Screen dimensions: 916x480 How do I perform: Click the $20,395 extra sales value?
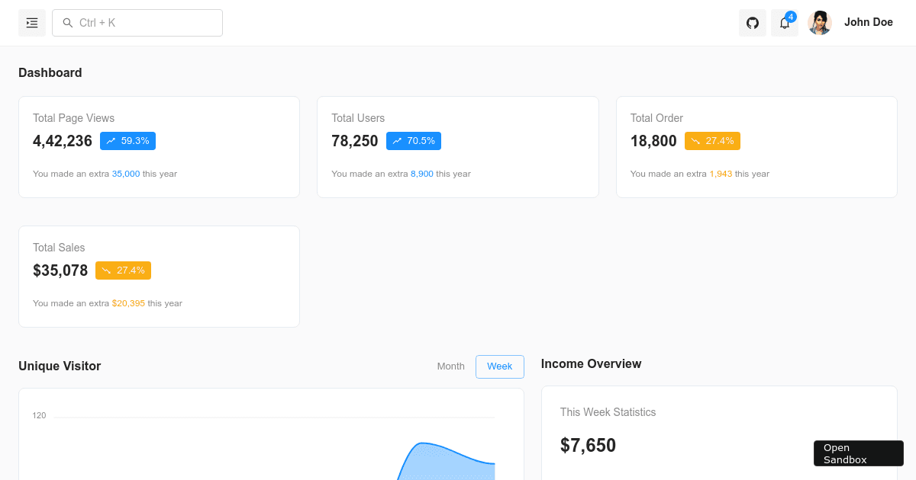click(128, 303)
